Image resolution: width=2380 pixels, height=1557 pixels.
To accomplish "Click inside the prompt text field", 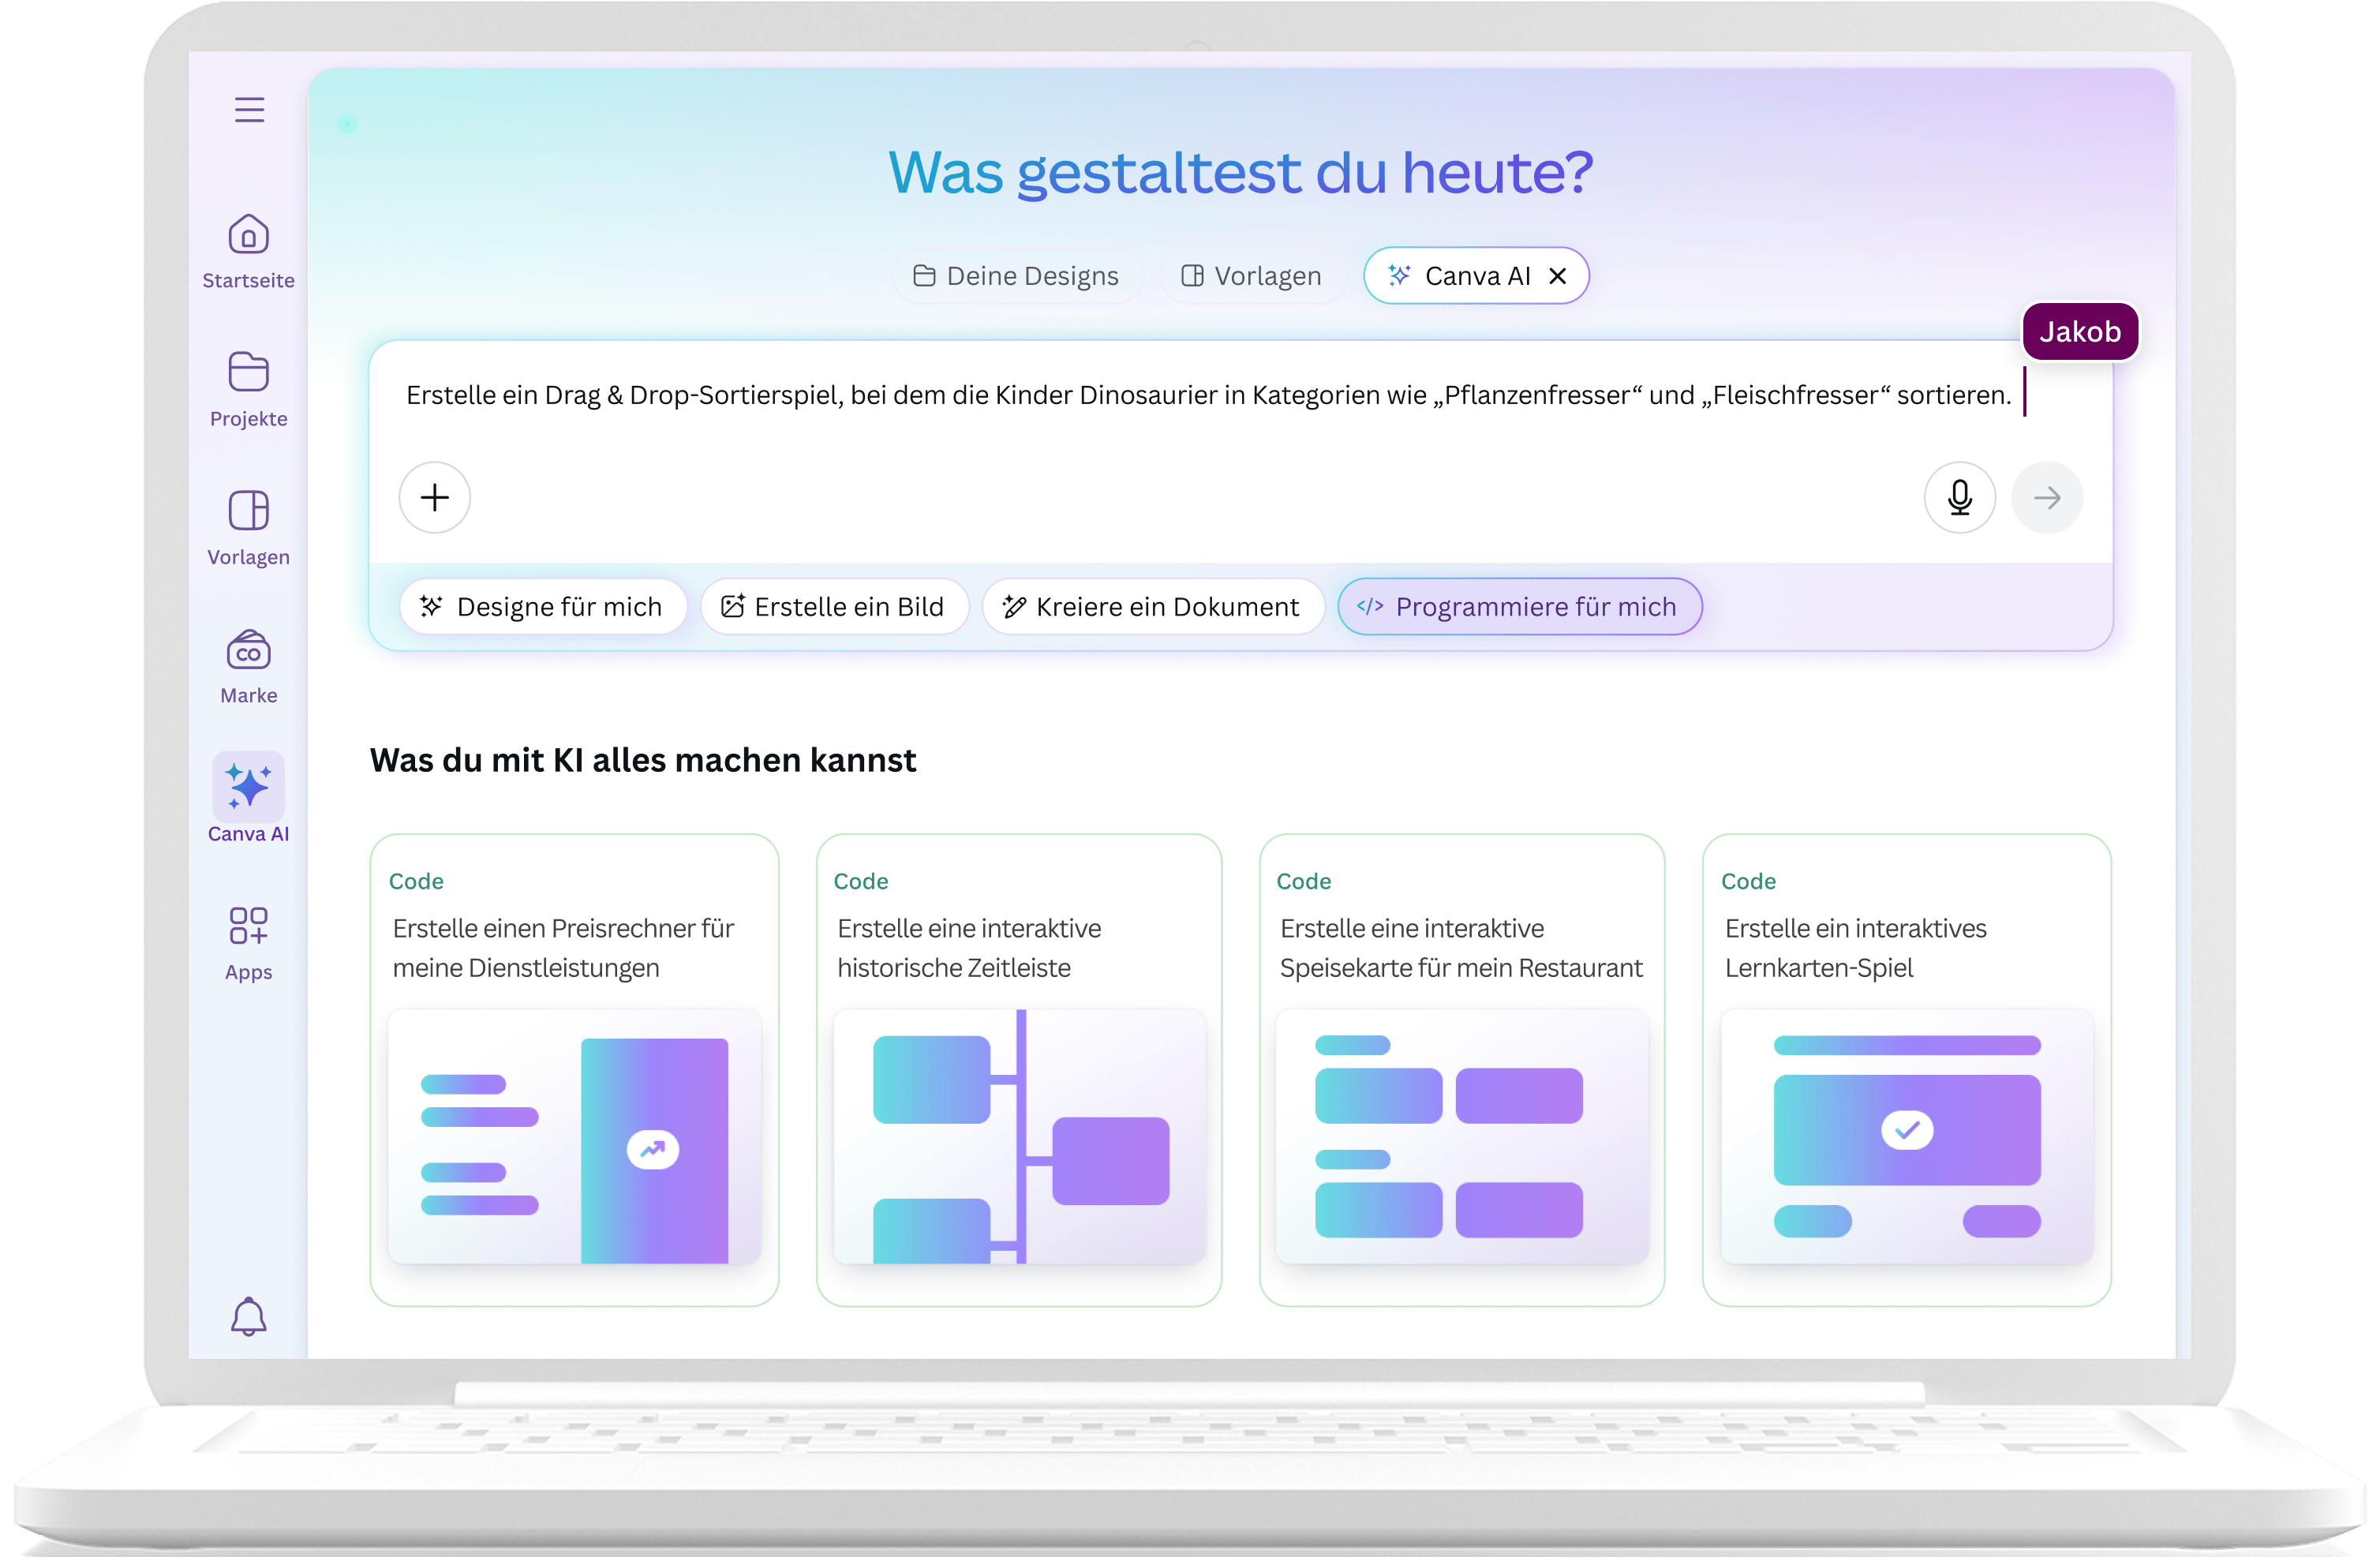I will (x=1200, y=395).
